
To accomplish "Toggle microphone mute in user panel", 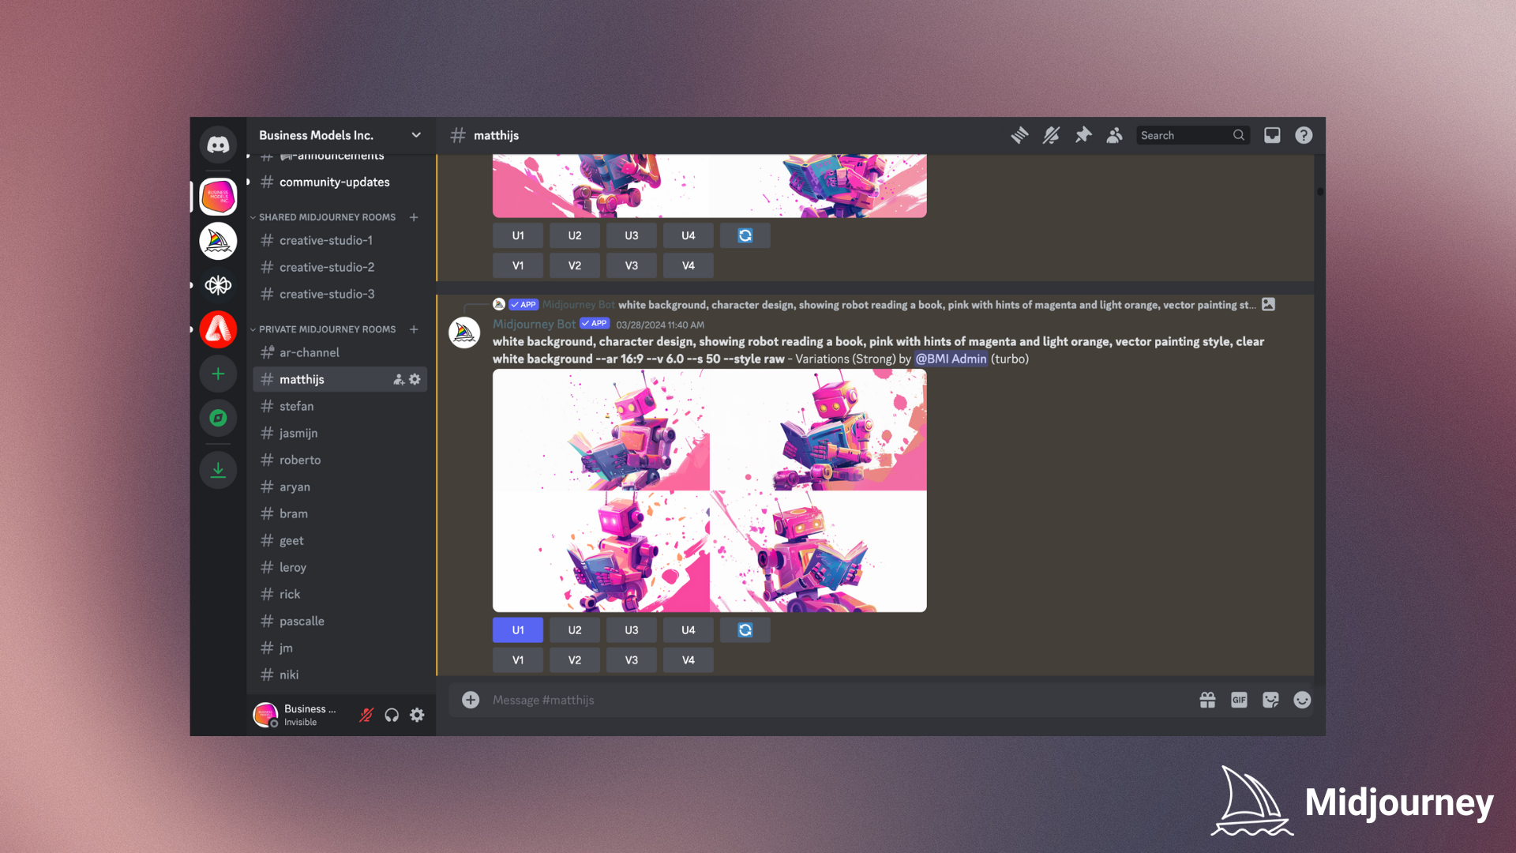I will [x=366, y=715].
